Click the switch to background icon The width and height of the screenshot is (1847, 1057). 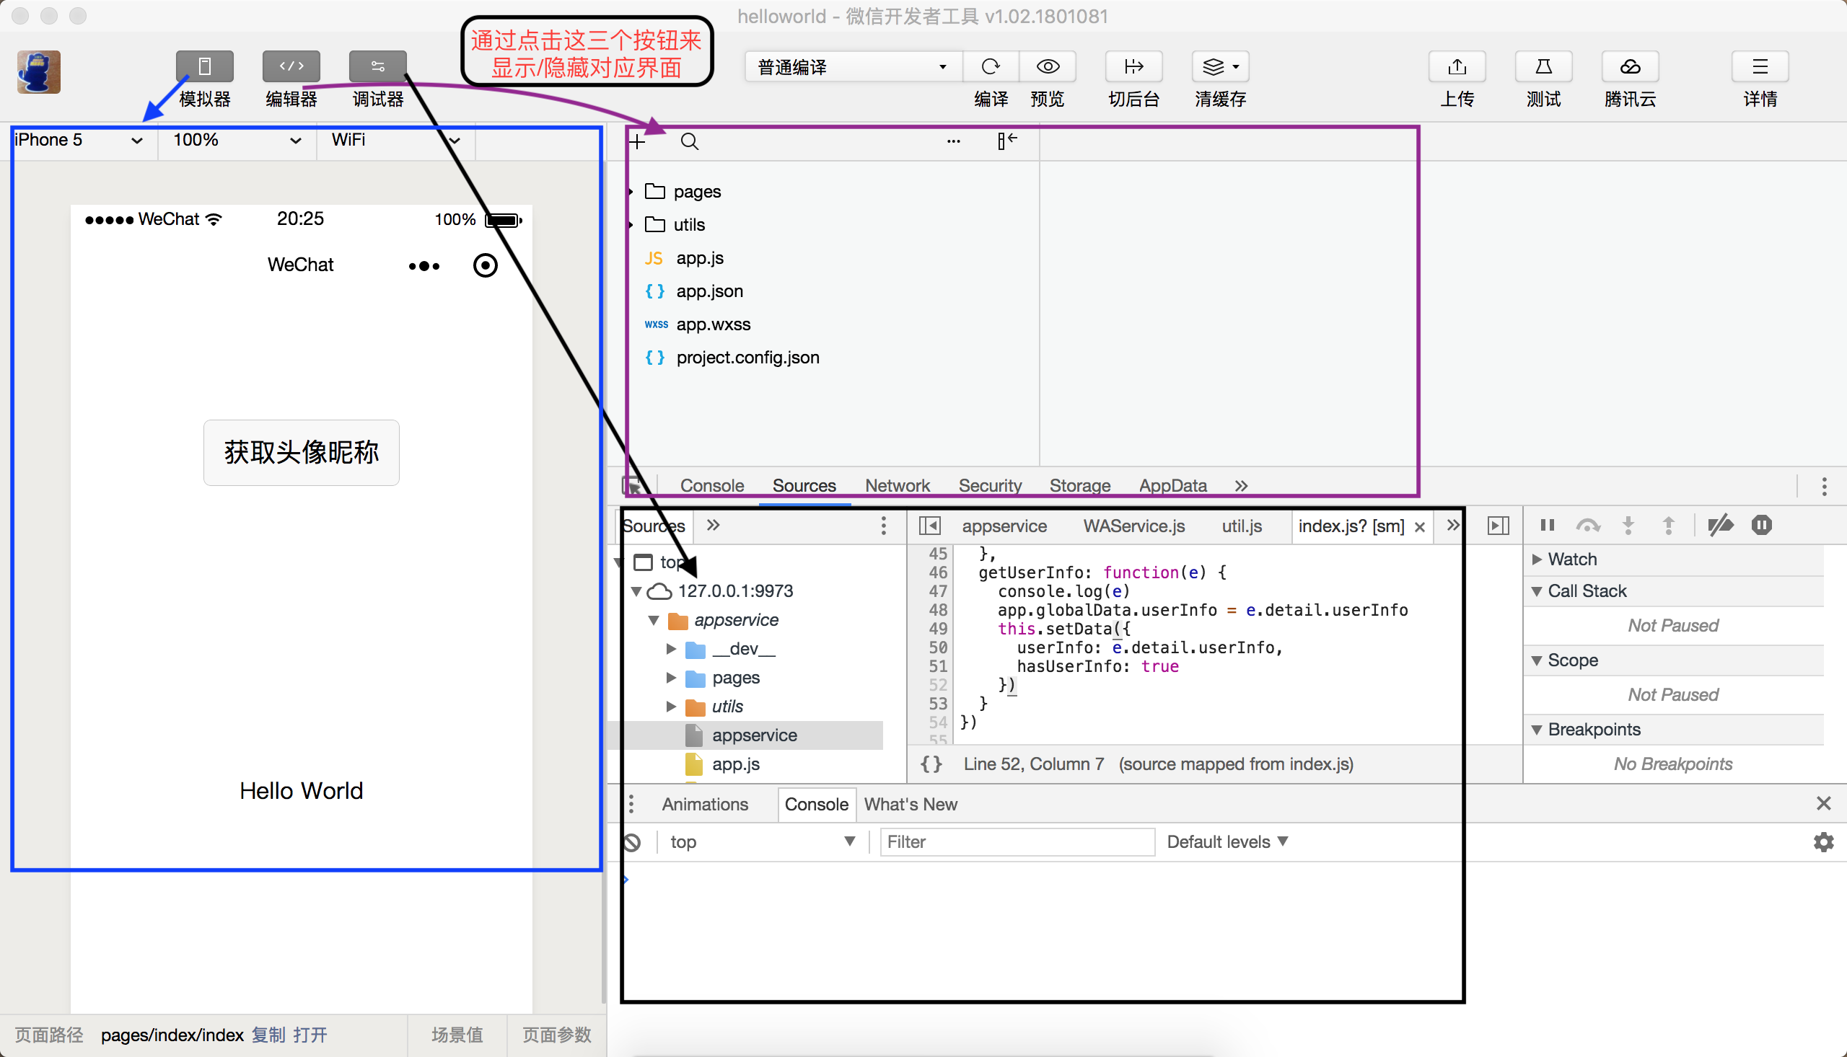1133,67
